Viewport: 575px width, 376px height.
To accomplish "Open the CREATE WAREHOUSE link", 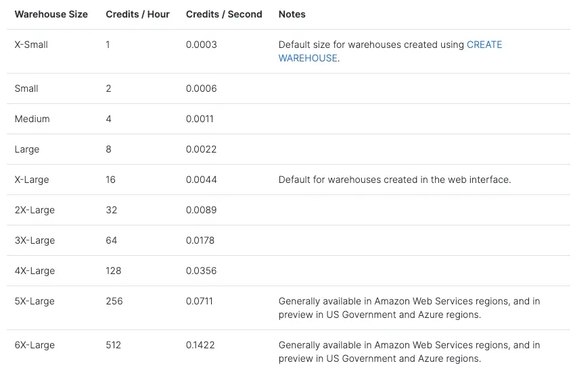I will 484,45.
